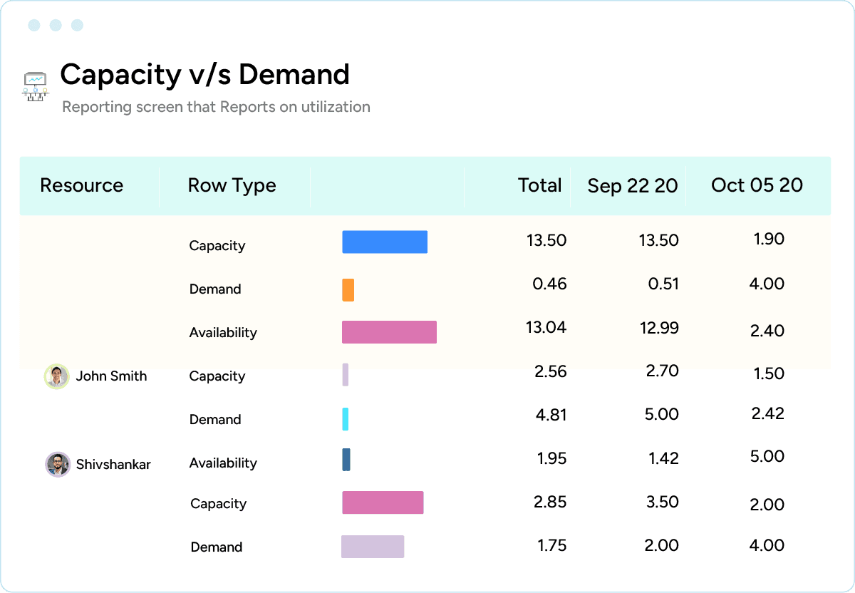This screenshot has height=593, width=855.
Task: Click the Sep 22 20 column header
Action: tap(632, 185)
